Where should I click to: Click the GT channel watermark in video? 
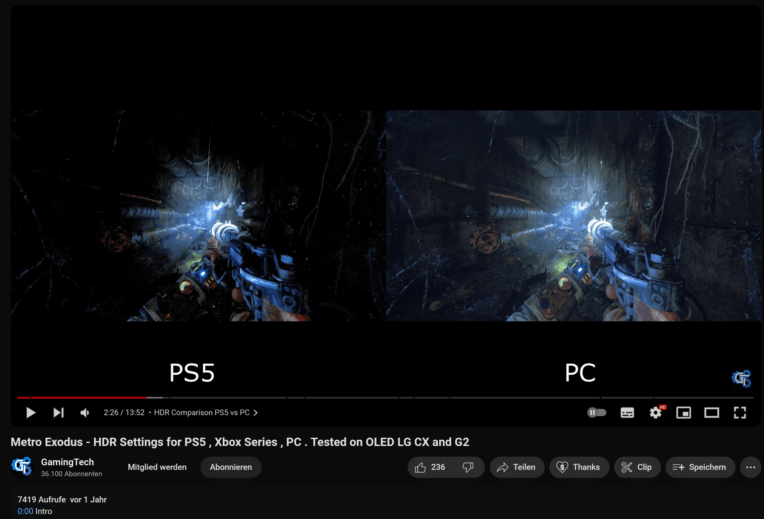pos(741,378)
